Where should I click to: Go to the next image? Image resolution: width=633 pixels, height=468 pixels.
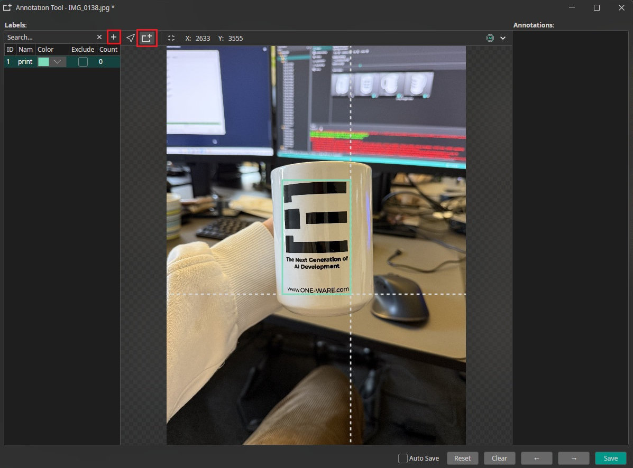pyautogui.click(x=573, y=458)
